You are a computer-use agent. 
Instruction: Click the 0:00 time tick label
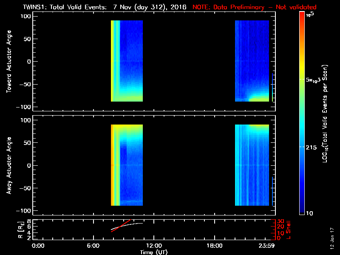click(x=38, y=246)
